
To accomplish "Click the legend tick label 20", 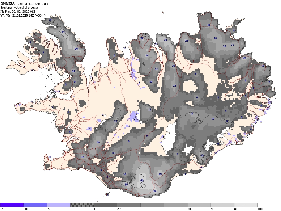I will [x=190, y=209].
